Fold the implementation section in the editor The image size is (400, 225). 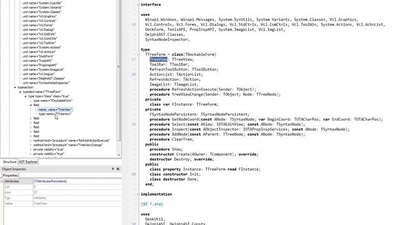[139, 194]
